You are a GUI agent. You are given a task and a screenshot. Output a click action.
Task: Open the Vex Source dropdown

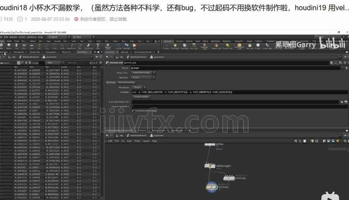(138, 87)
